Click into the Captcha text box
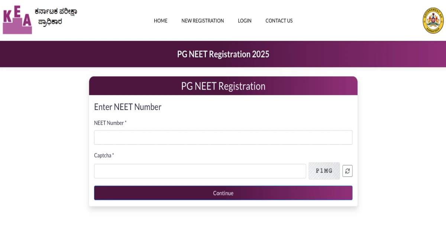The image size is (446, 233). 200,171
